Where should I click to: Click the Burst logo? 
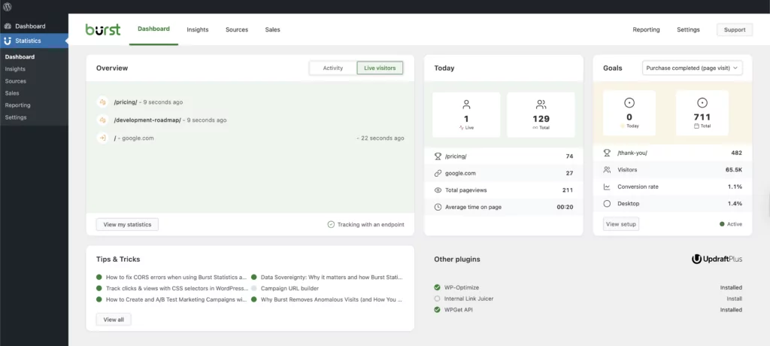[x=102, y=29]
